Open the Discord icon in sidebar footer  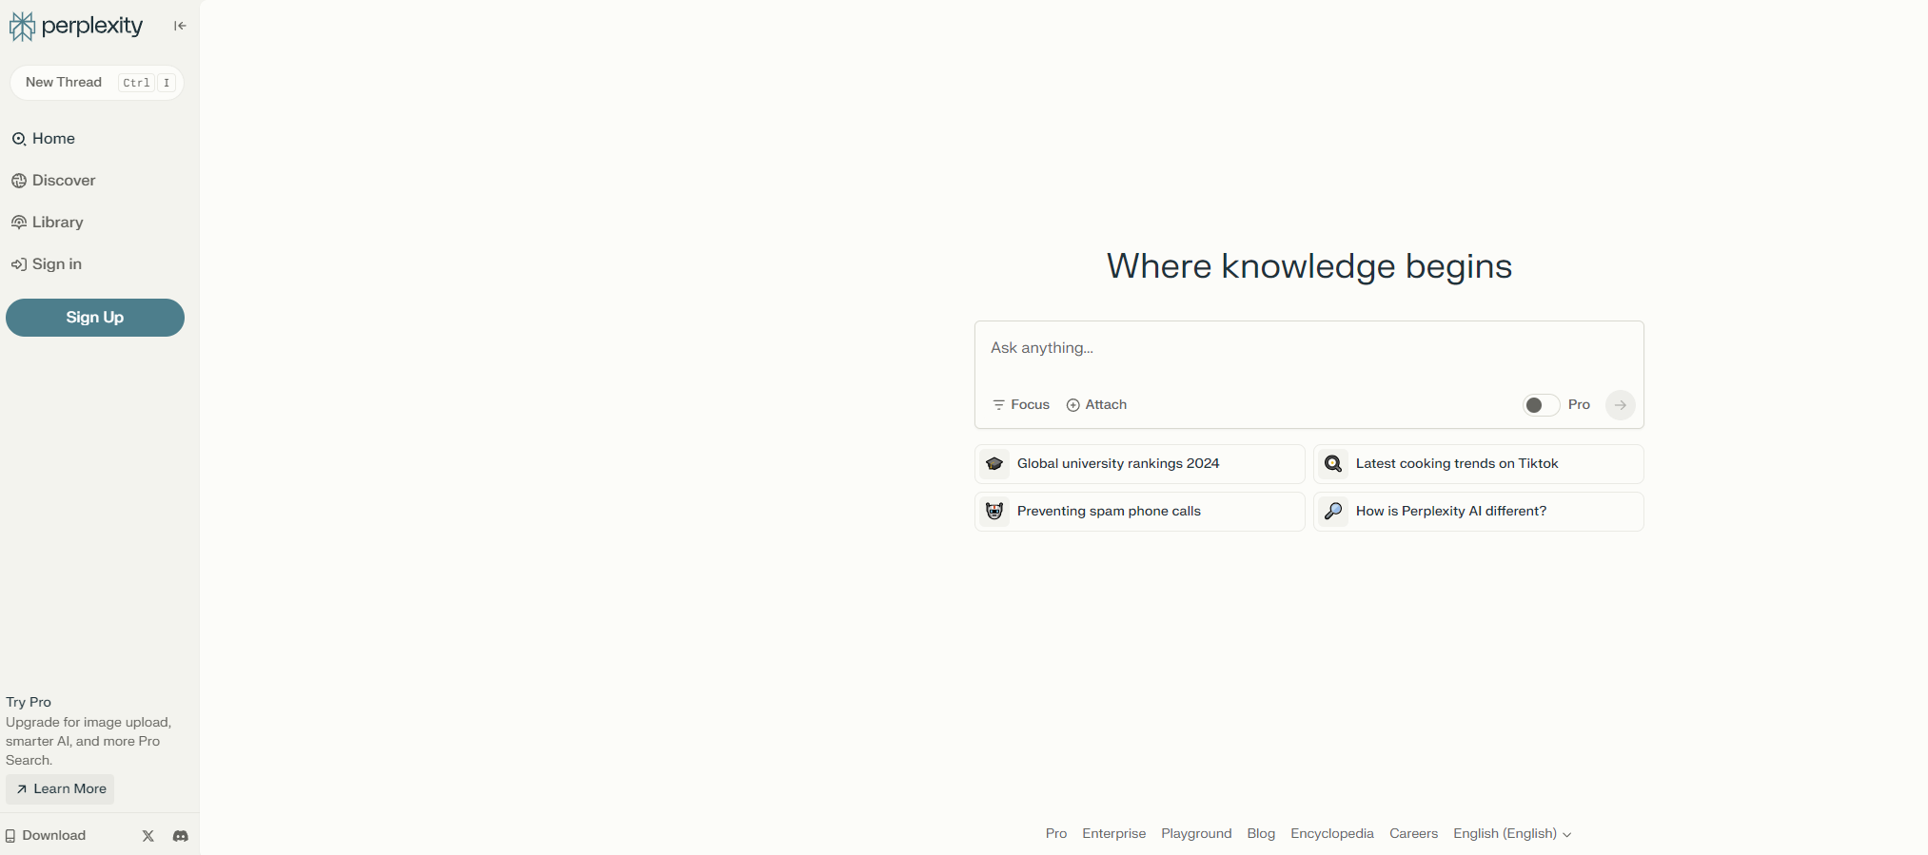[x=181, y=836]
